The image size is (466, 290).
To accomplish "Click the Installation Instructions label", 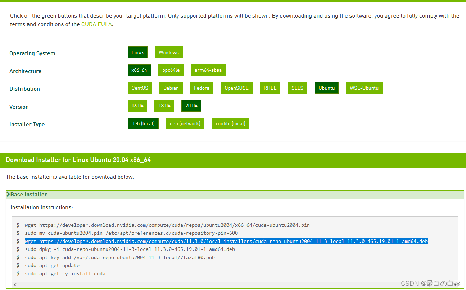I will point(42,207).
